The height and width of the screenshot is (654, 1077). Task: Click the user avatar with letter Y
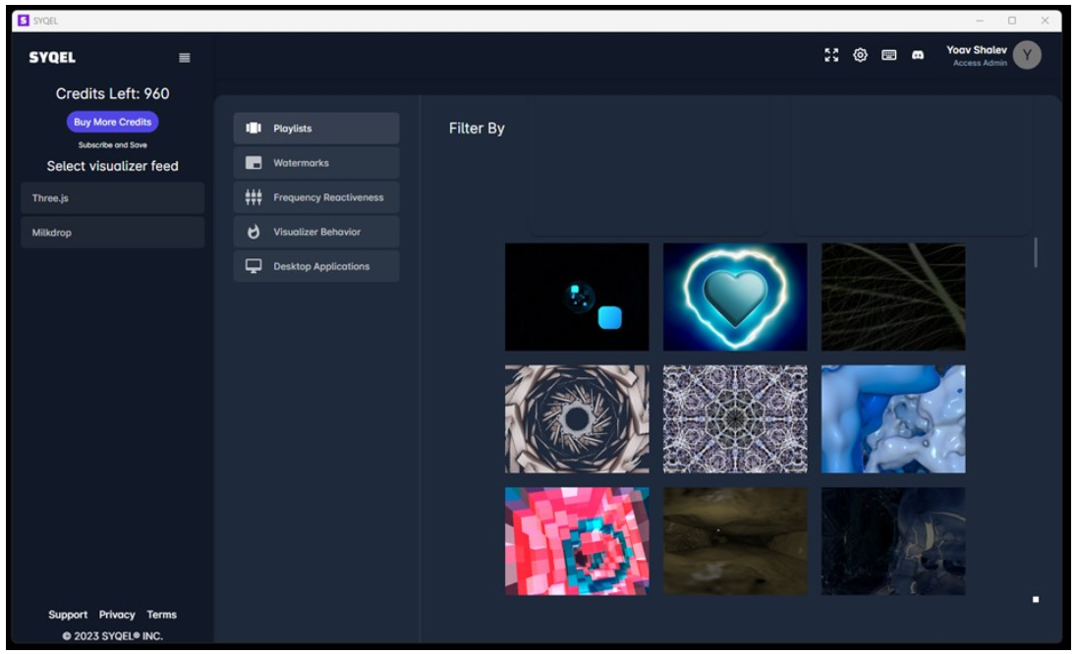click(1027, 55)
